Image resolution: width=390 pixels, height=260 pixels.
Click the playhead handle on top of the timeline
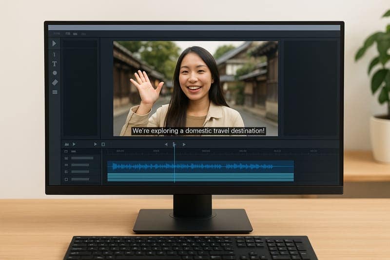point(174,144)
